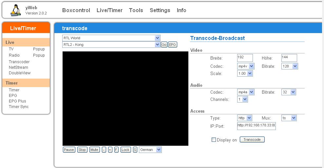Click the S button below video
The height and width of the screenshot is (168, 324).
[135, 150]
